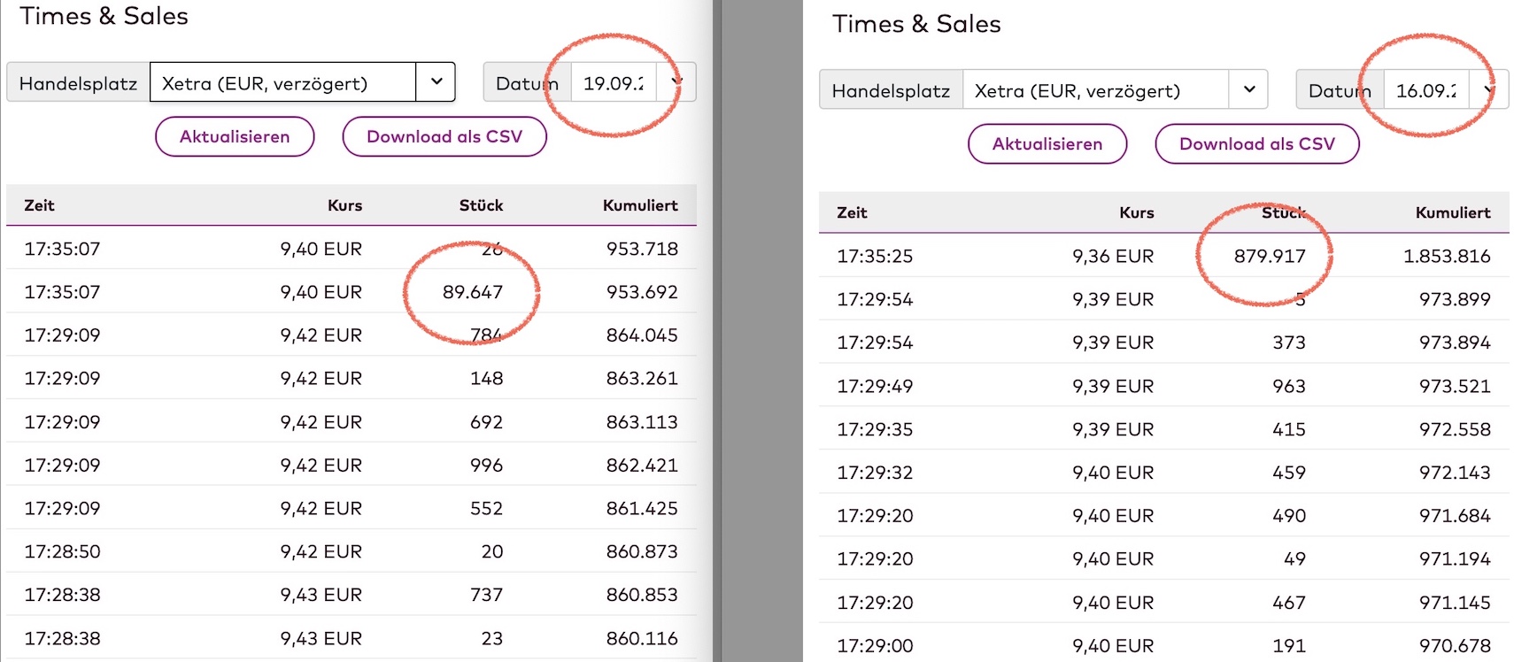Viewport: 1514px width, 662px height.
Task: Open Handelsplatz dropdown in right panel
Action: click(1248, 89)
